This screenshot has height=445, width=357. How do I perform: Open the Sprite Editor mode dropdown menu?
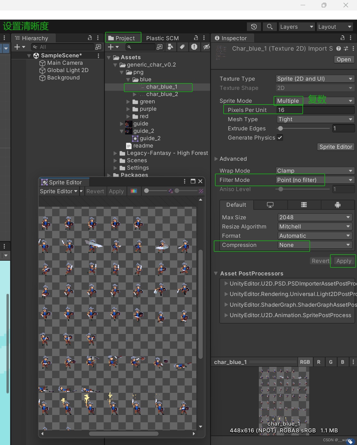pyautogui.click(x=59, y=191)
